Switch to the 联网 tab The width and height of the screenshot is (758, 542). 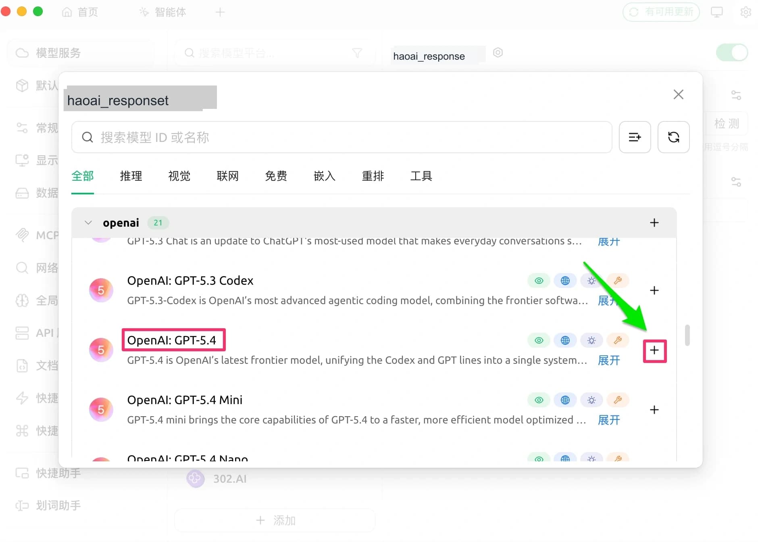[x=228, y=176]
